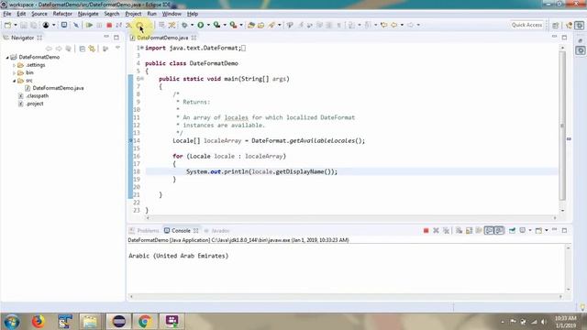Open the Project menu

tap(133, 14)
